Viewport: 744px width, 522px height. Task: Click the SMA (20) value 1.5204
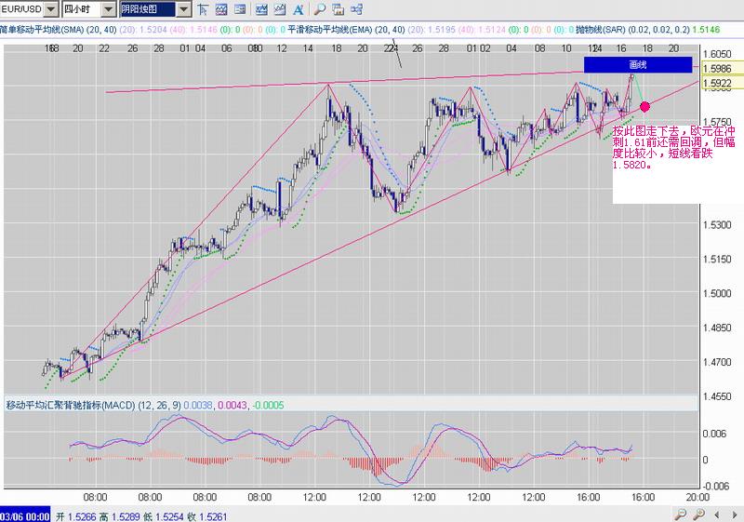click(x=153, y=30)
